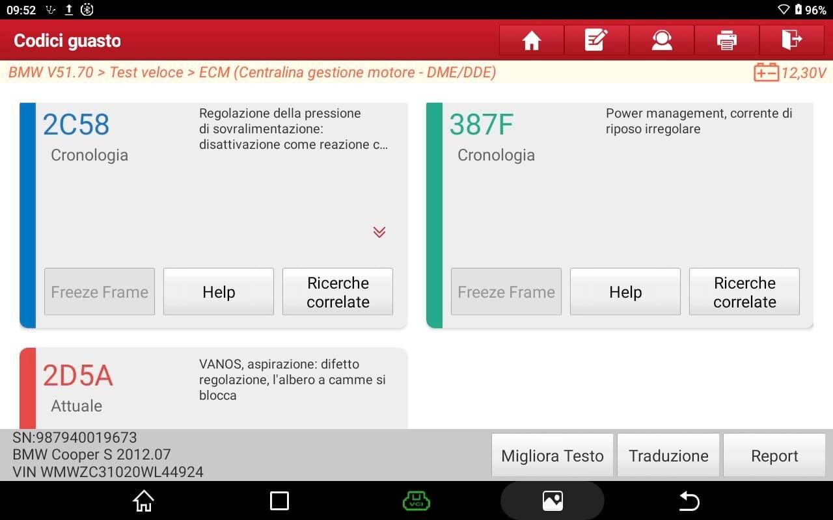
Task: Click the Migliora Testo button
Action: [553, 456]
